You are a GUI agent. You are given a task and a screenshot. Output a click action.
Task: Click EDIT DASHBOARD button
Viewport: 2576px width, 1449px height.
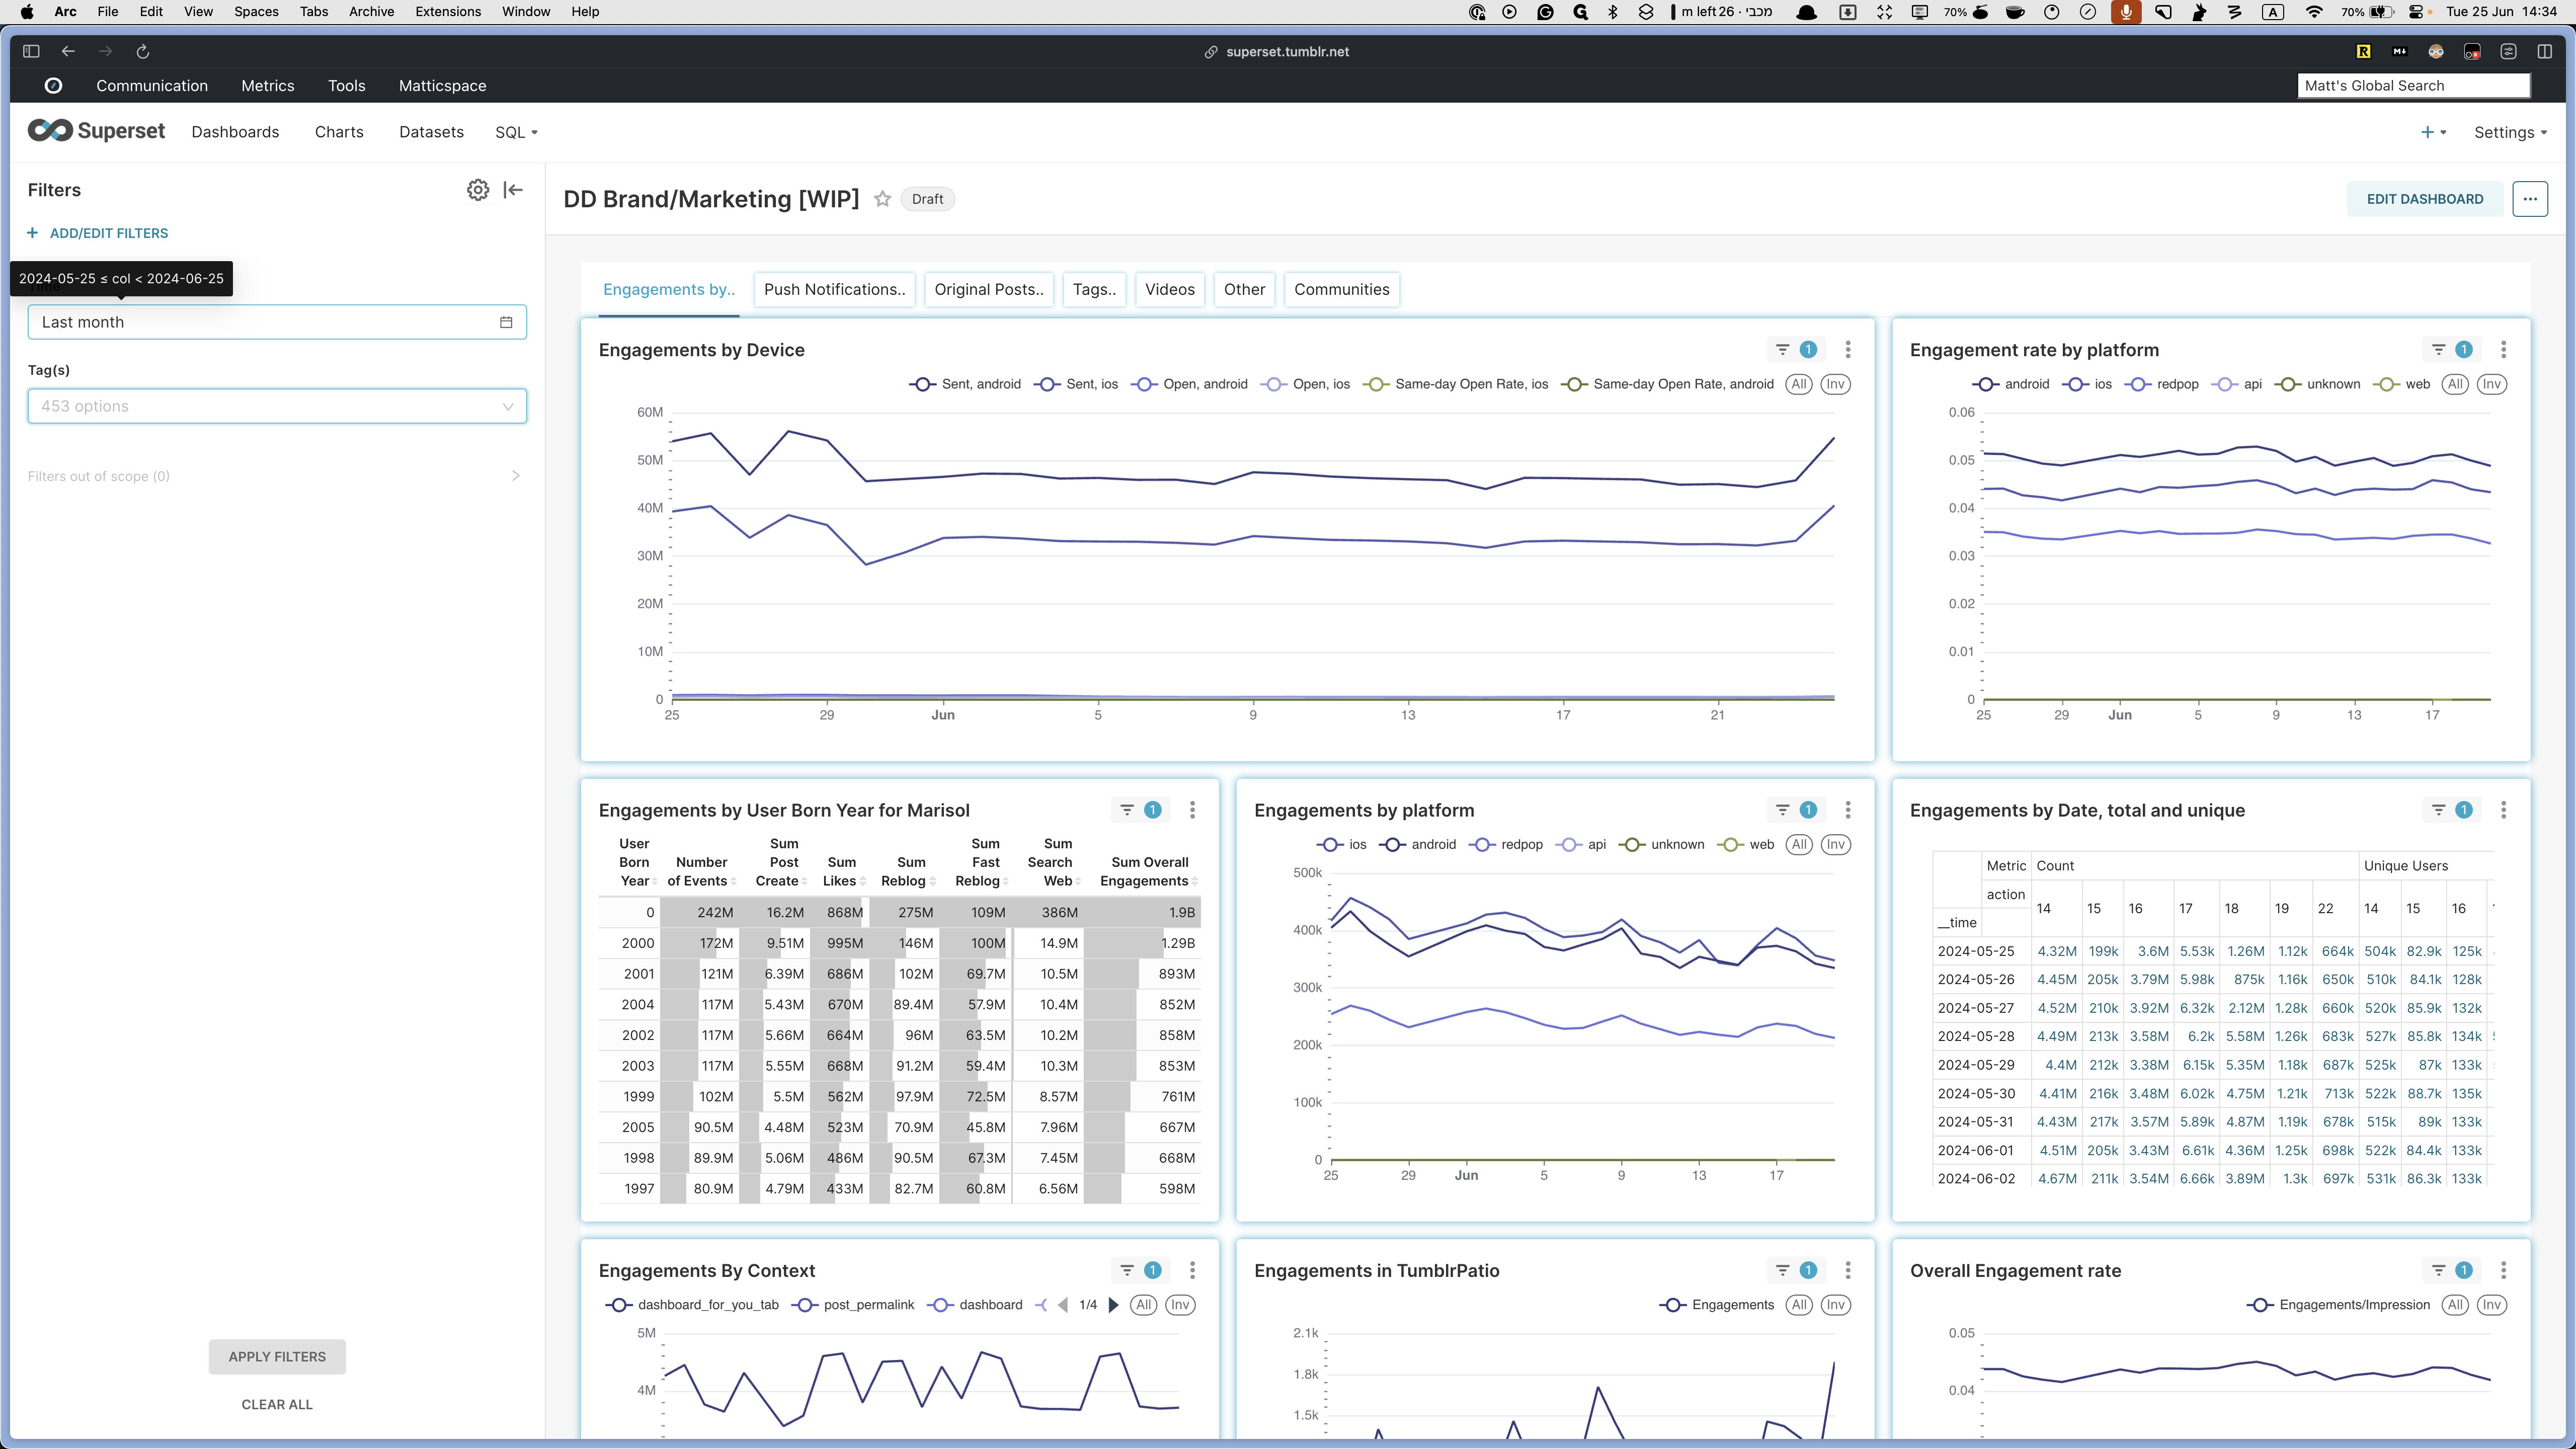point(2424,199)
